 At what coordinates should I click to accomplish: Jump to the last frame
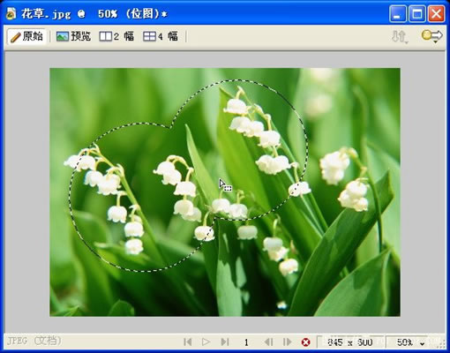(225, 342)
